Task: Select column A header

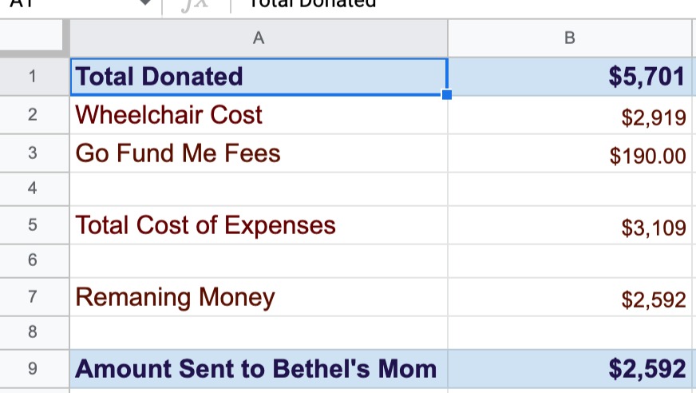Action: tap(259, 38)
